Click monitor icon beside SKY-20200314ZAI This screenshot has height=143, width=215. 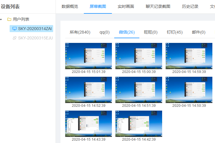(15, 29)
